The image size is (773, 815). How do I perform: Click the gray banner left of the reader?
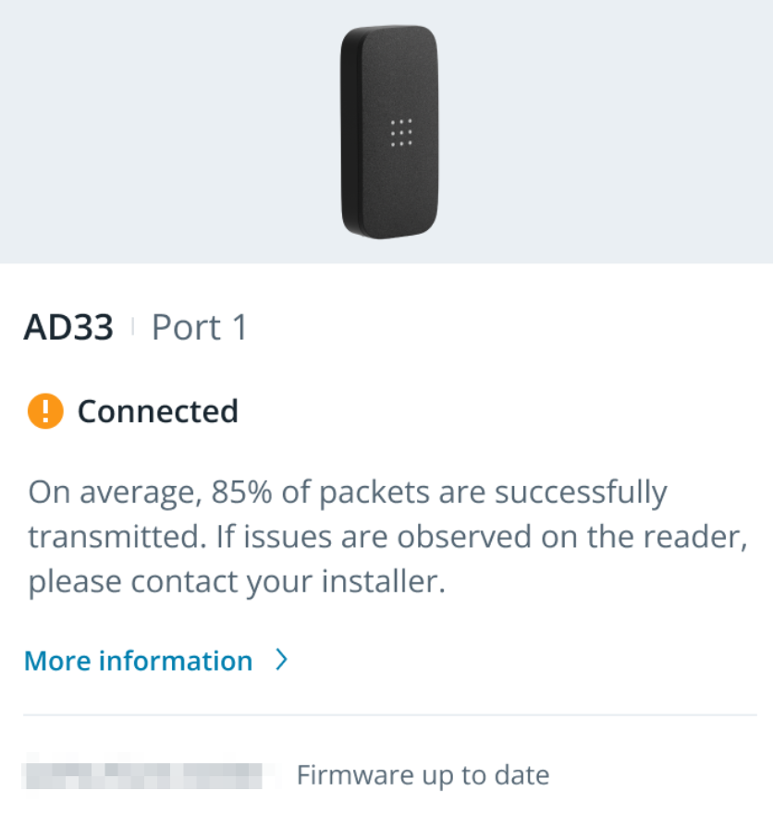(x=166, y=129)
